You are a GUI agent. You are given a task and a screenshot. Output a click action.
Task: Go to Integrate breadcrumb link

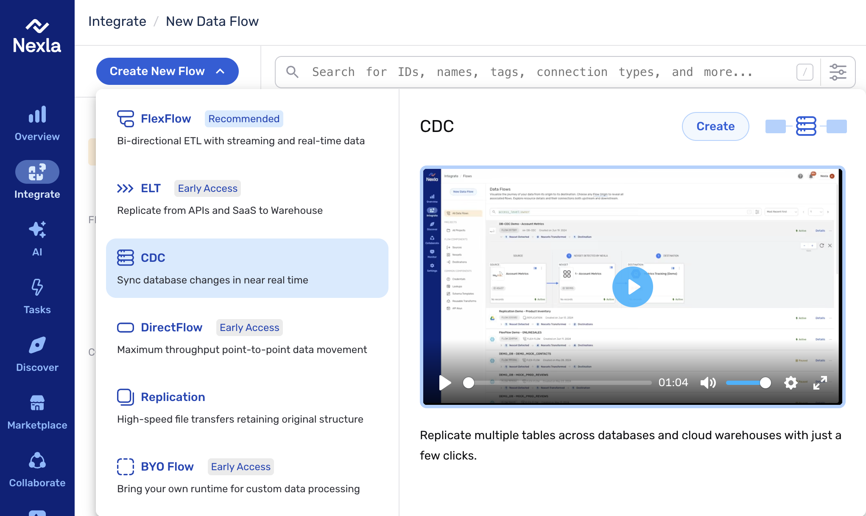(x=117, y=21)
